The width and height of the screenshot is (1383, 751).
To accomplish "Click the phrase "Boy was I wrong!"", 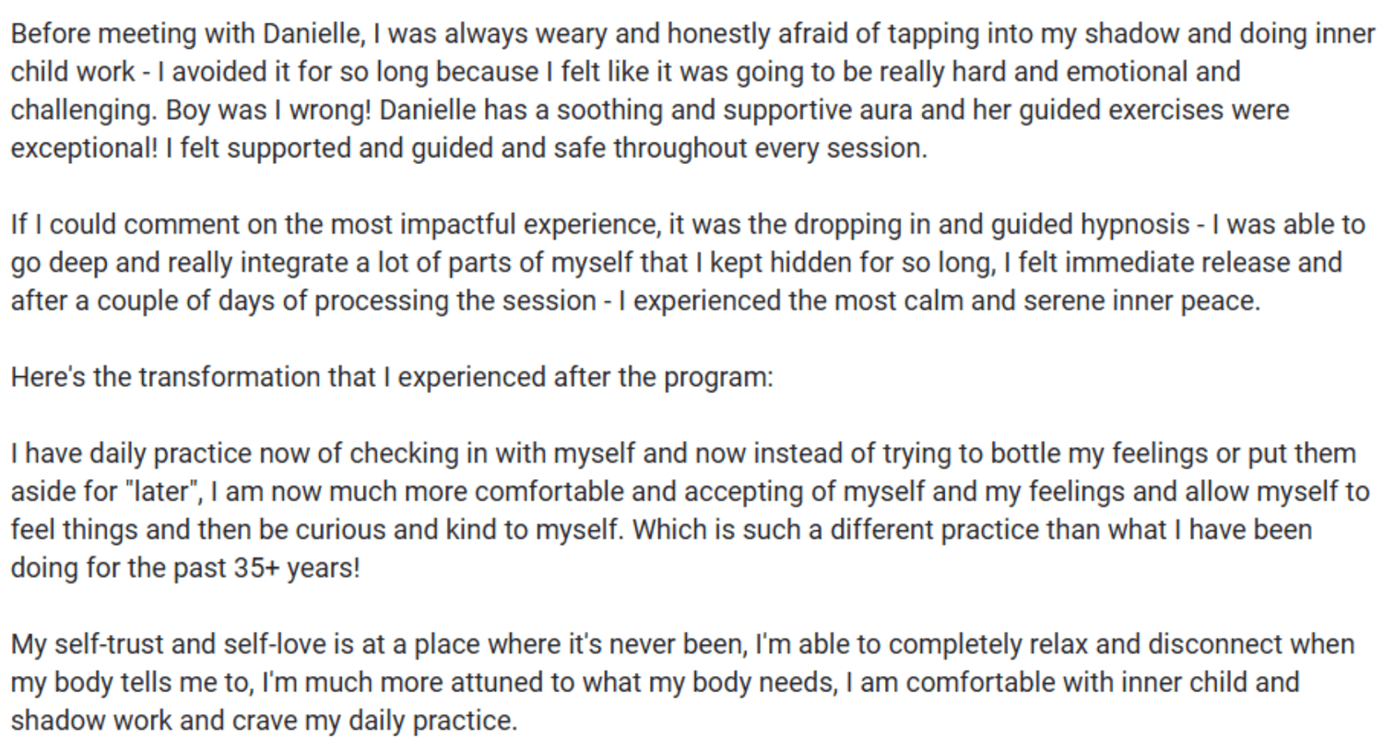I will pos(267,111).
